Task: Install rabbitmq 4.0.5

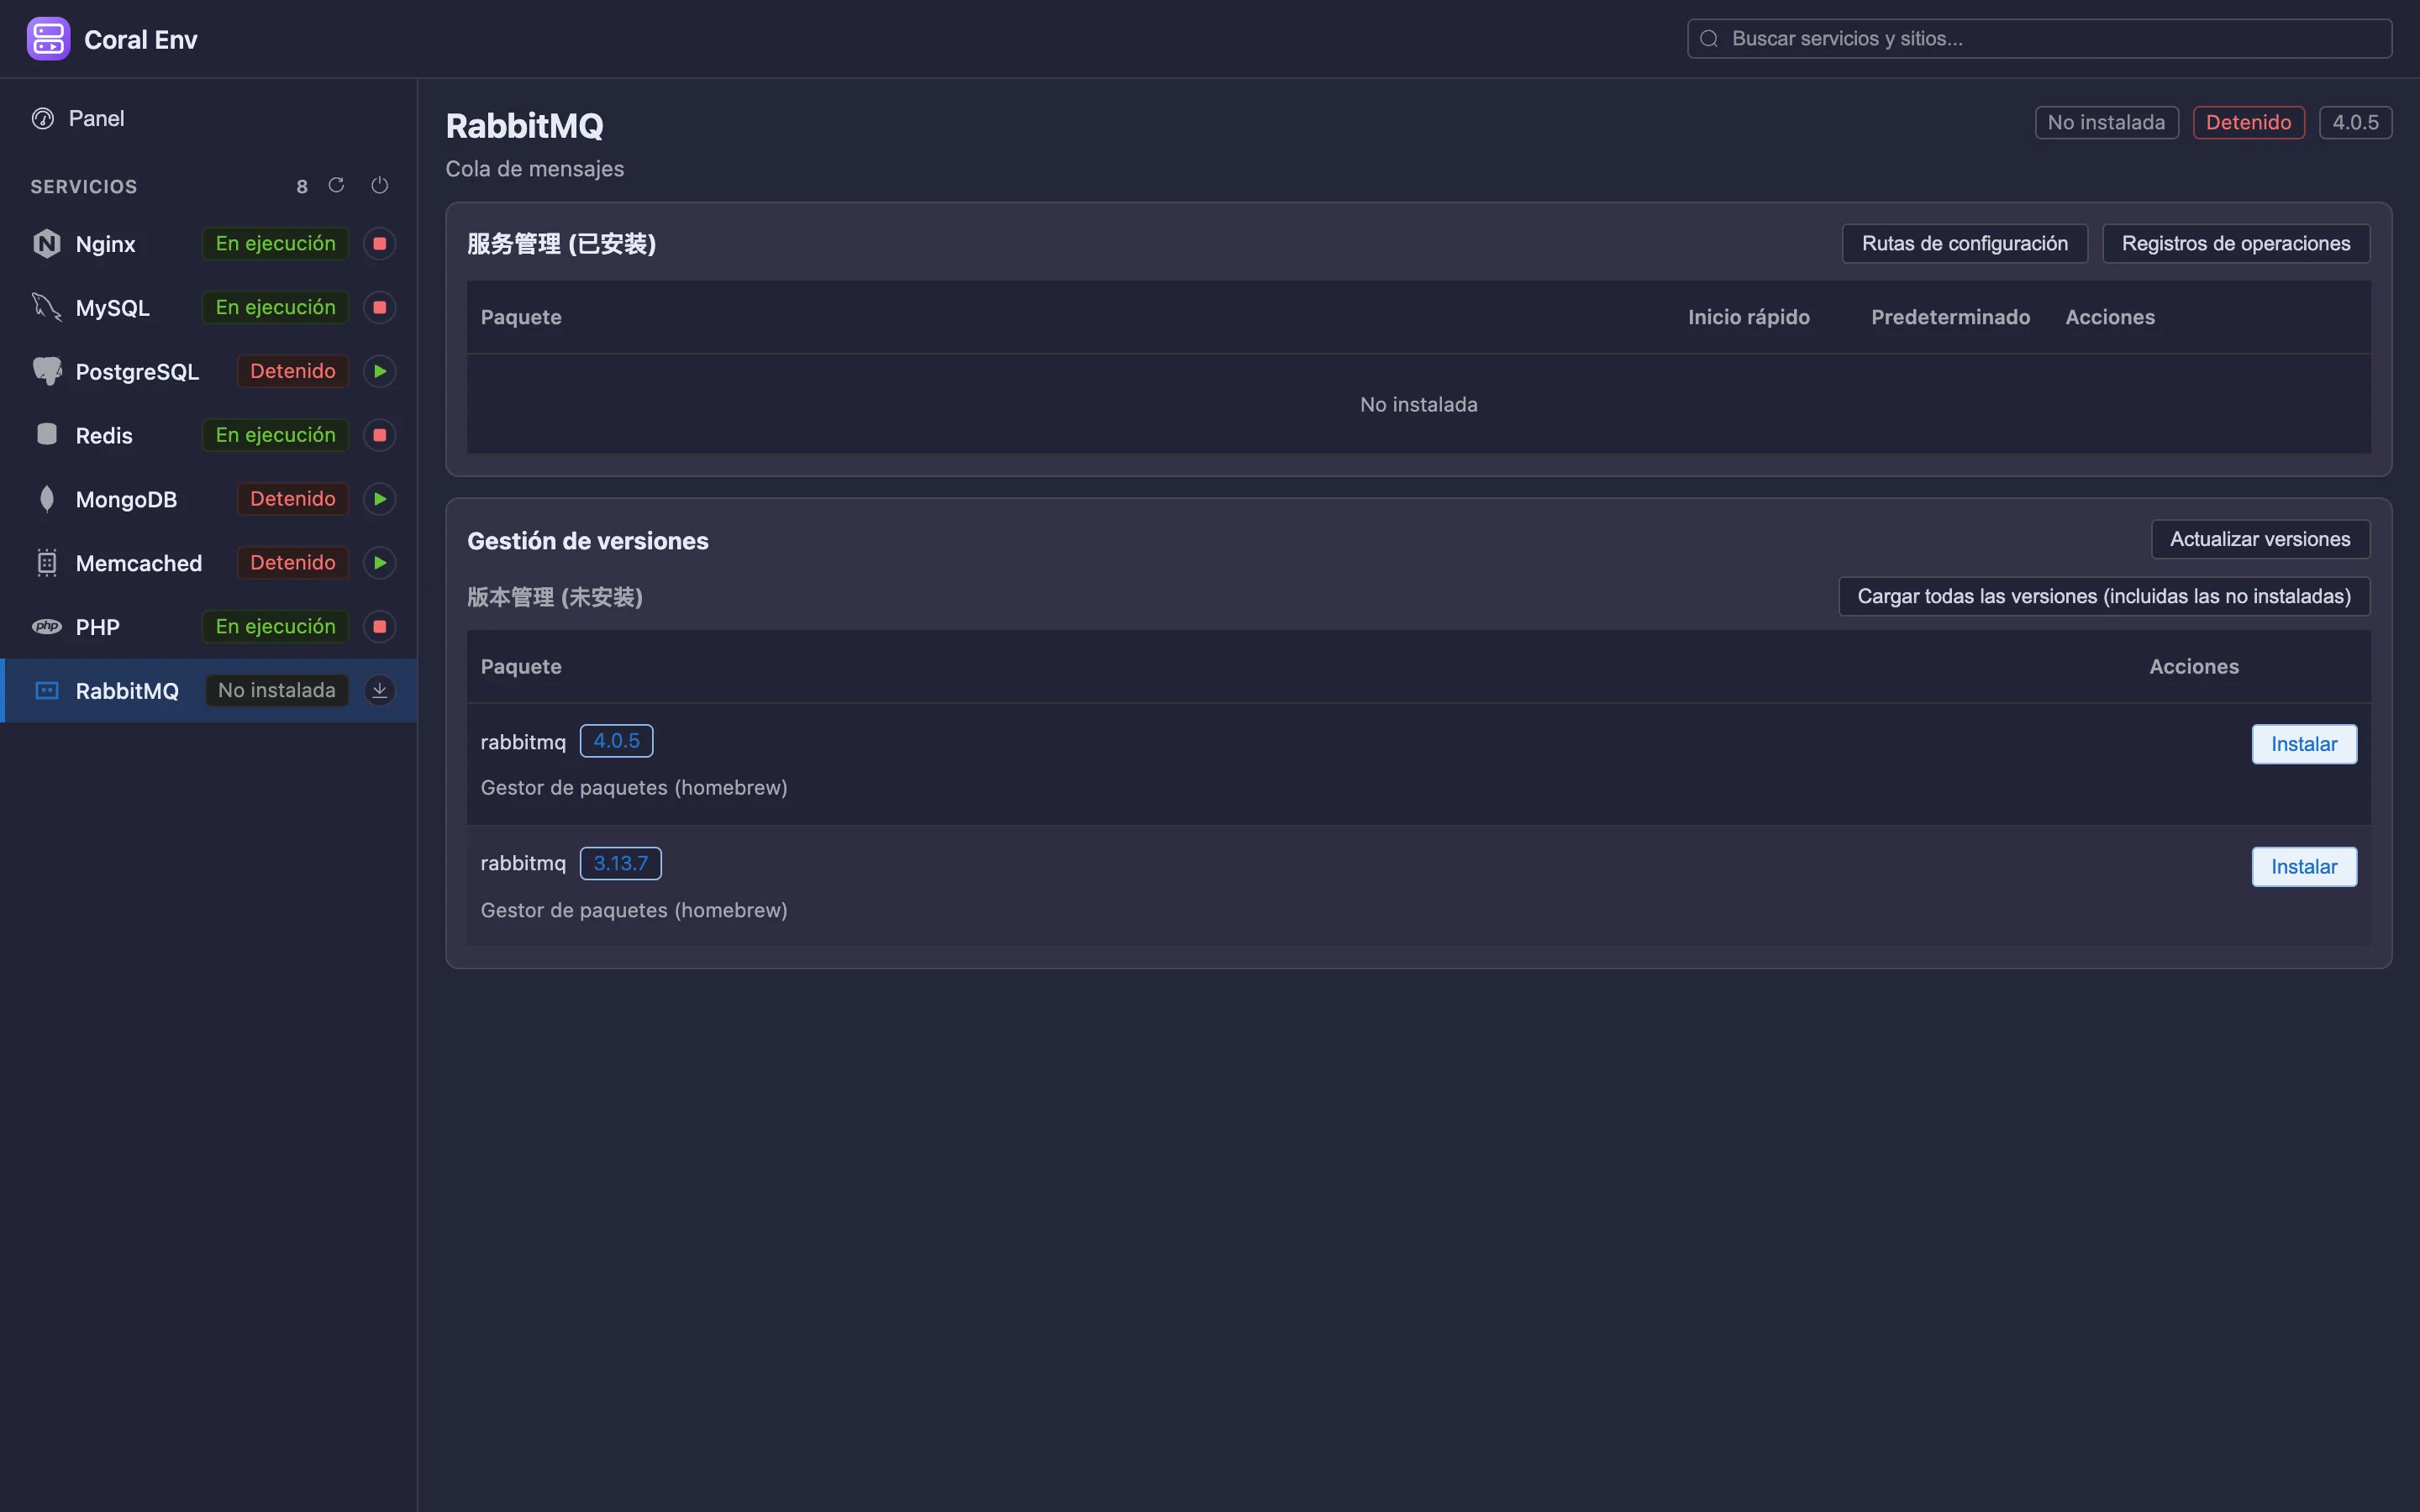Action: tap(2304, 744)
